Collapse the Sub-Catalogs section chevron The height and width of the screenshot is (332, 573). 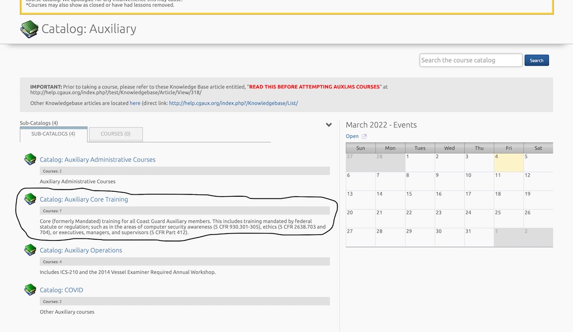click(329, 125)
